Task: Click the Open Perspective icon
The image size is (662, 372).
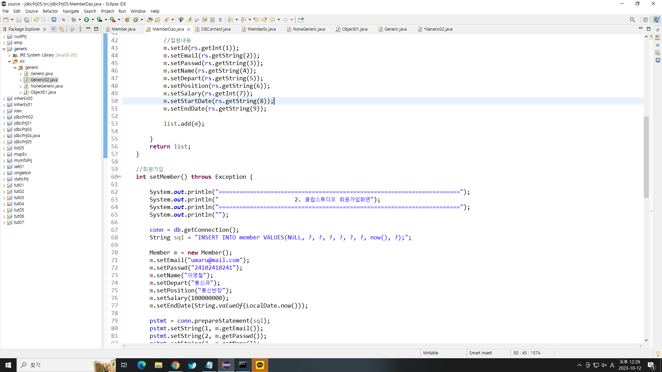Action: (645, 20)
